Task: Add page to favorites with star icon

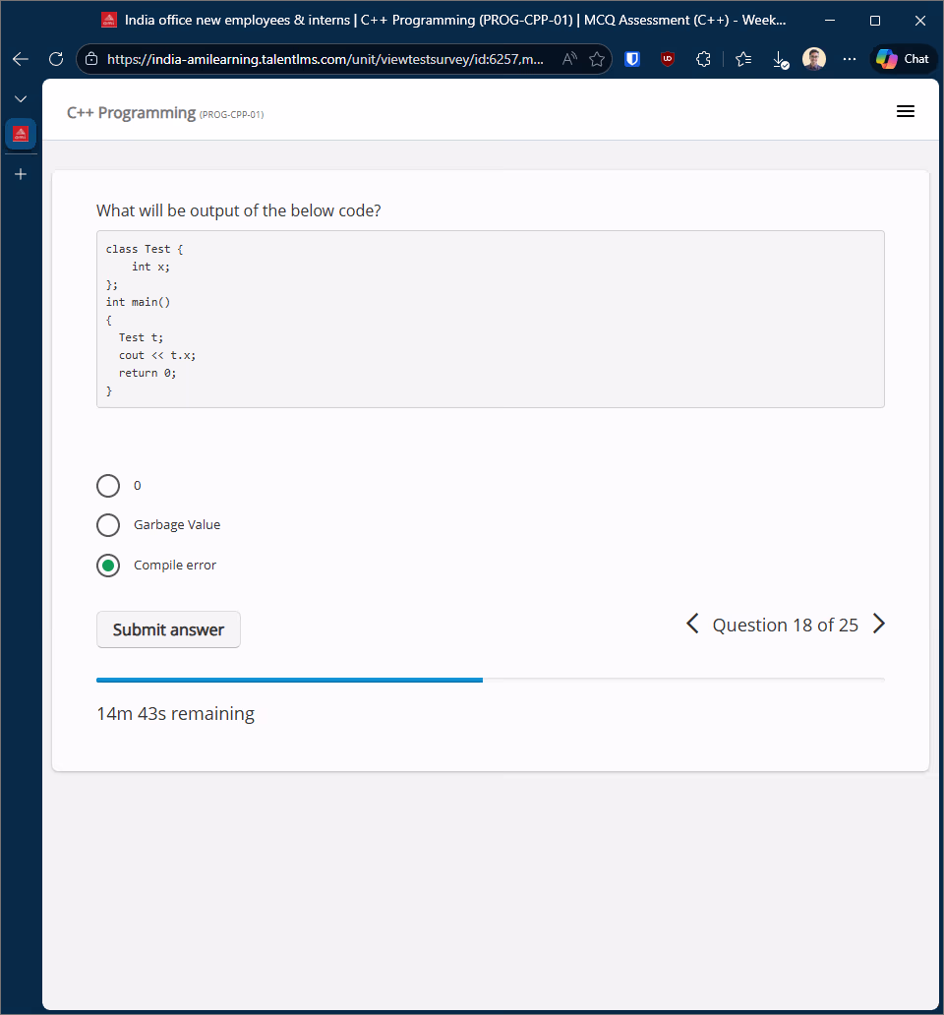Action: 597,59
